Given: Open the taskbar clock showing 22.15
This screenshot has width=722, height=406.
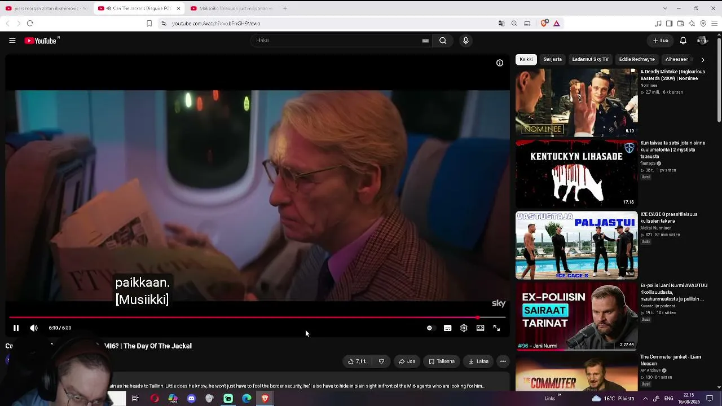Looking at the screenshot, I should pyautogui.click(x=689, y=399).
